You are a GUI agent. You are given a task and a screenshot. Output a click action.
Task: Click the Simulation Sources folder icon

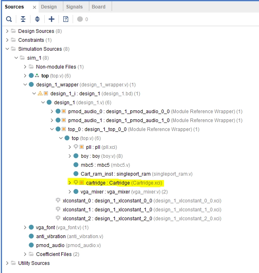coord(13,49)
